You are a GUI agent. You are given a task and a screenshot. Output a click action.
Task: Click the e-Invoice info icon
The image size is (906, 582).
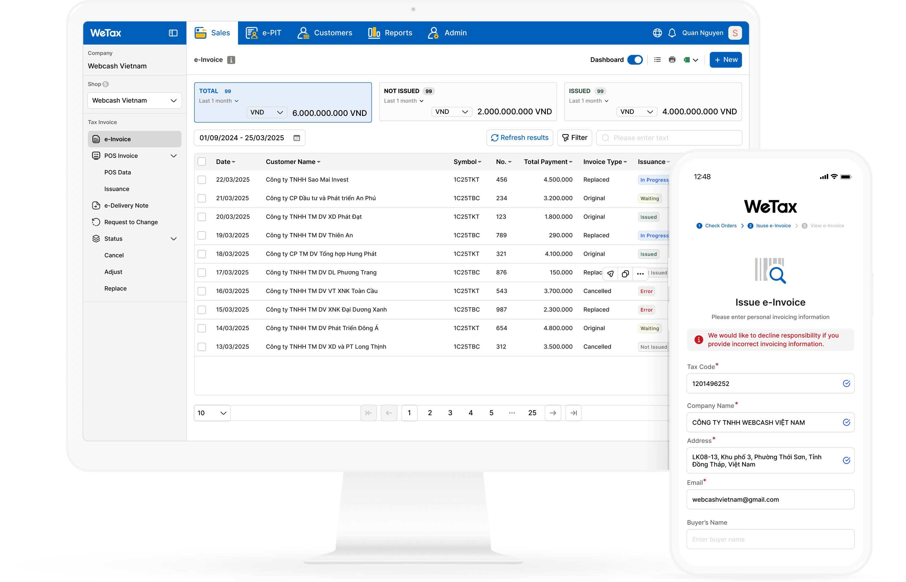[x=231, y=60]
